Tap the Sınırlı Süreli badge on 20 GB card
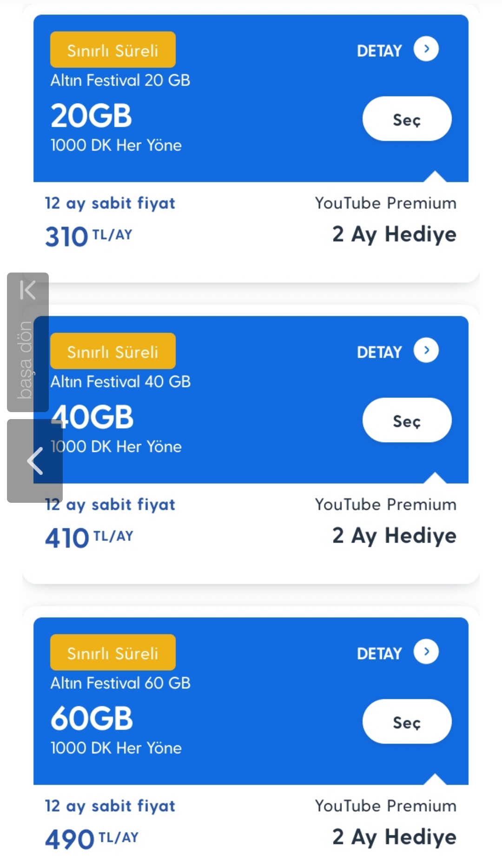 point(113,50)
